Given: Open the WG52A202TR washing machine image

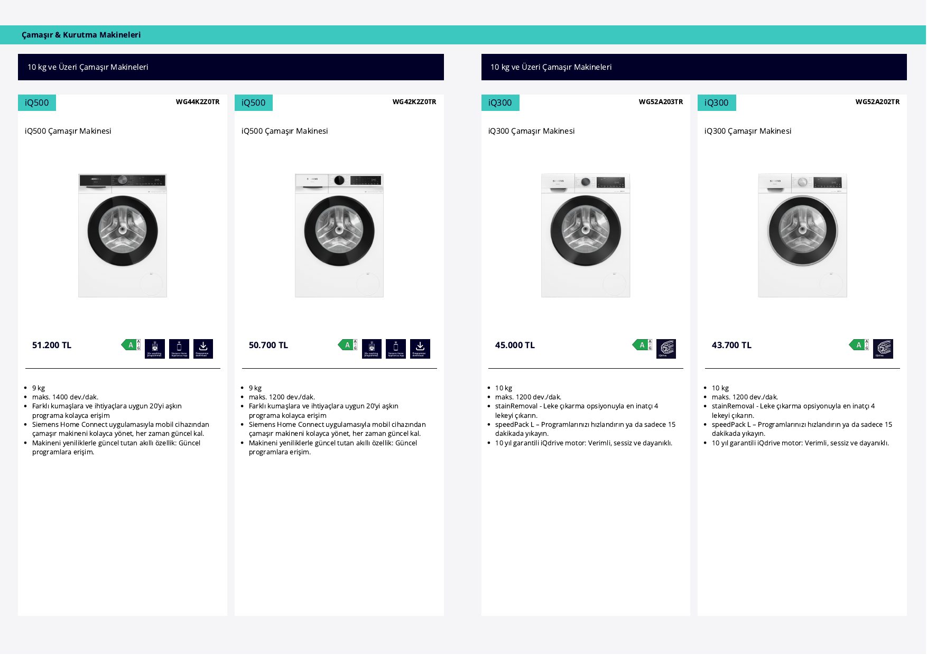Looking at the screenshot, I should coord(802,235).
